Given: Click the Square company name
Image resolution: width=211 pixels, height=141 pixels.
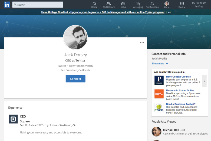Looking at the screenshot, I should pos(25,121).
